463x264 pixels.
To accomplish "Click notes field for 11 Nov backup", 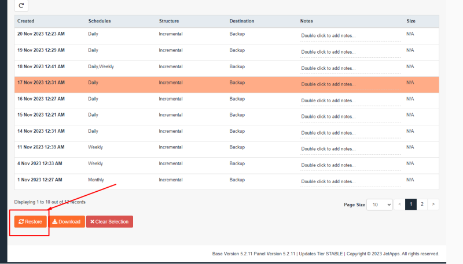I will [350, 149].
